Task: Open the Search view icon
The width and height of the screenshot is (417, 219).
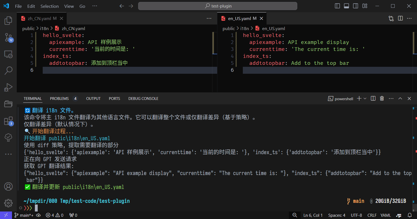Action: tap(8, 71)
